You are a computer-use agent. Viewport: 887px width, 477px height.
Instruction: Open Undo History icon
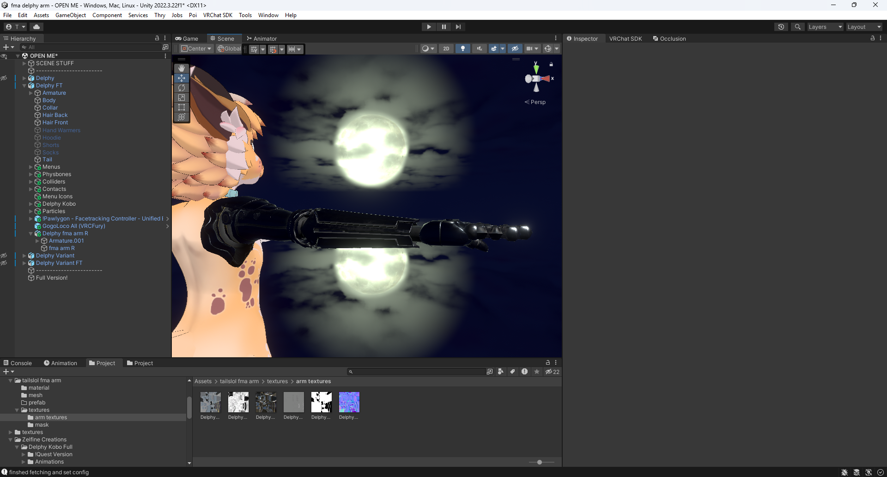(x=781, y=27)
